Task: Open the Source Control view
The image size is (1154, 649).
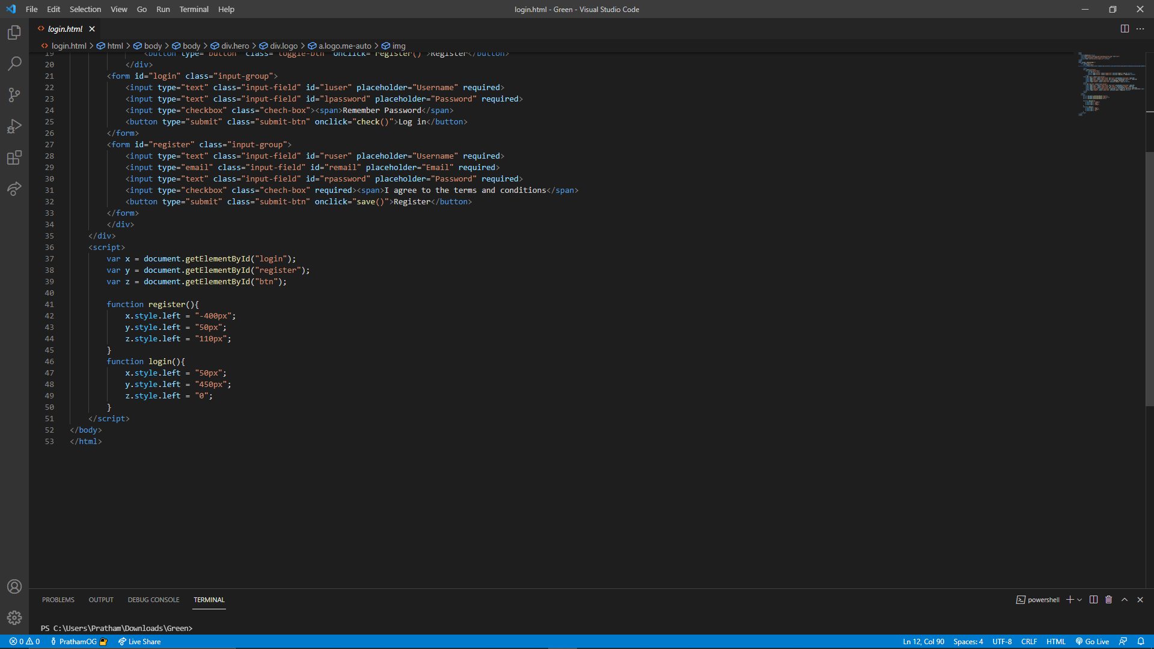Action: [14, 95]
